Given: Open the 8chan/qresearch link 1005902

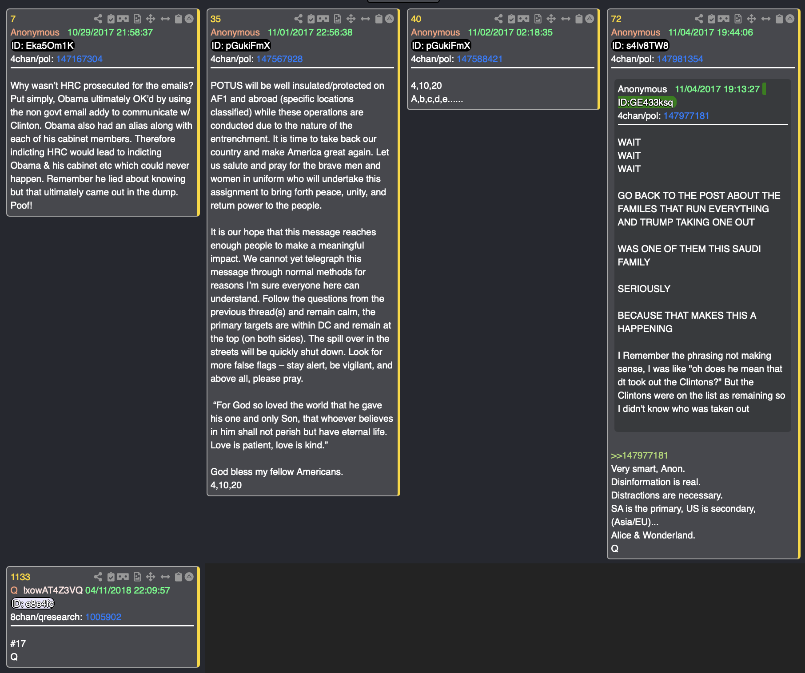Looking at the screenshot, I should pos(103,617).
